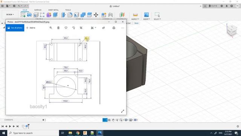Switch to the SURFACE tab
The height and width of the screenshot is (136, 241).
pyautogui.click(x=38, y=10)
